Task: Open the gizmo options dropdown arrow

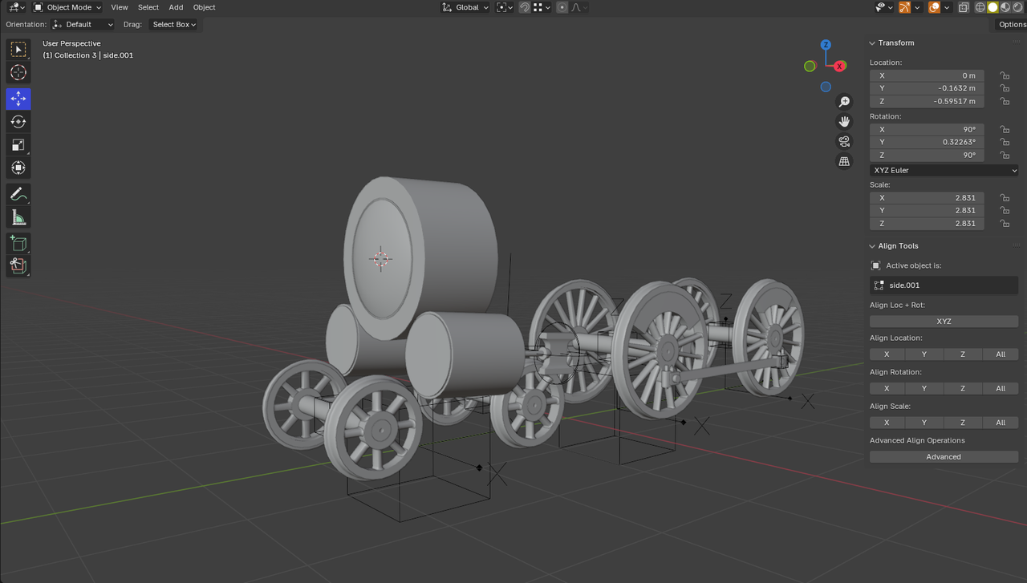Action: 917,7
